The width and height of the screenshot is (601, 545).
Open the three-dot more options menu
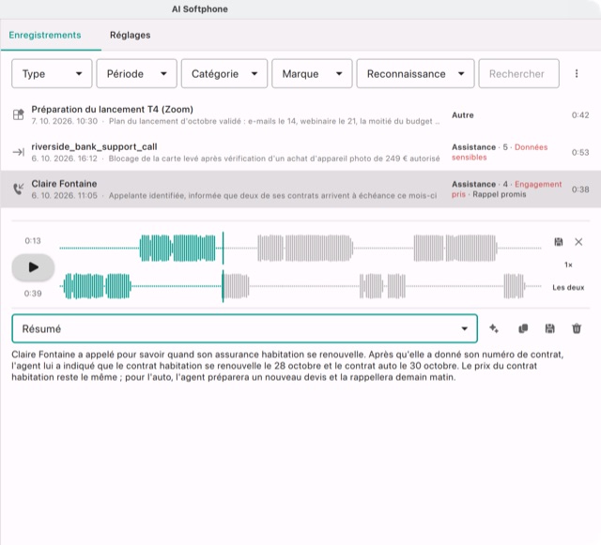pyautogui.click(x=577, y=73)
